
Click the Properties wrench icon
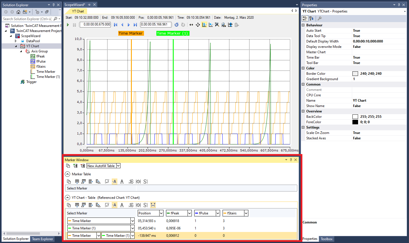tap(320, 18)
